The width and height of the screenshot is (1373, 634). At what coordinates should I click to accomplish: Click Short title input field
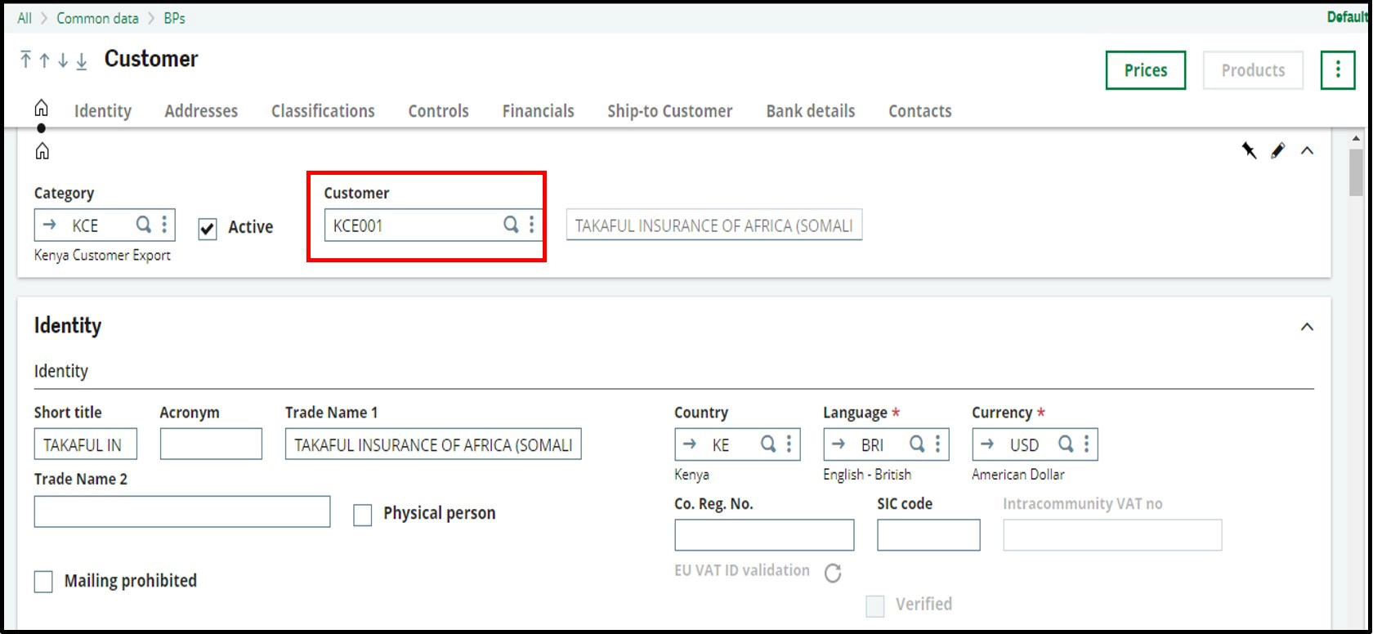point(86,444)
